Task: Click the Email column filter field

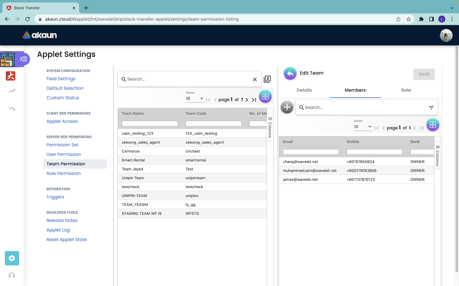Action: 311,152
